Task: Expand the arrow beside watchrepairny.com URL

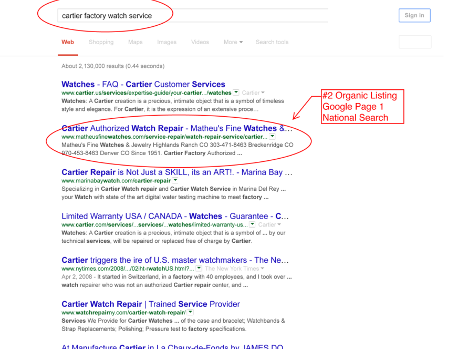Action: pos(191,312)
